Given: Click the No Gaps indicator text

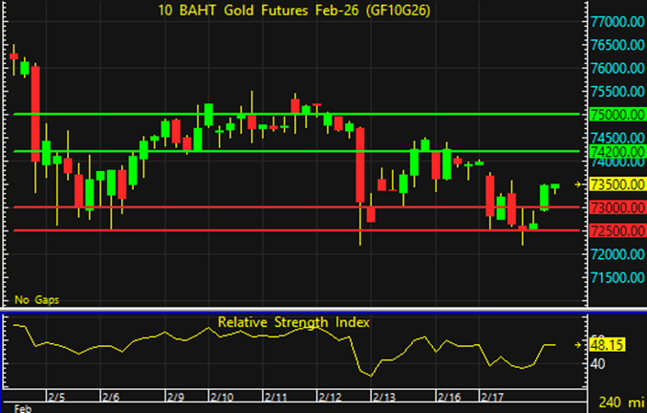Looking at the screenshot, I should click(36, 299).
